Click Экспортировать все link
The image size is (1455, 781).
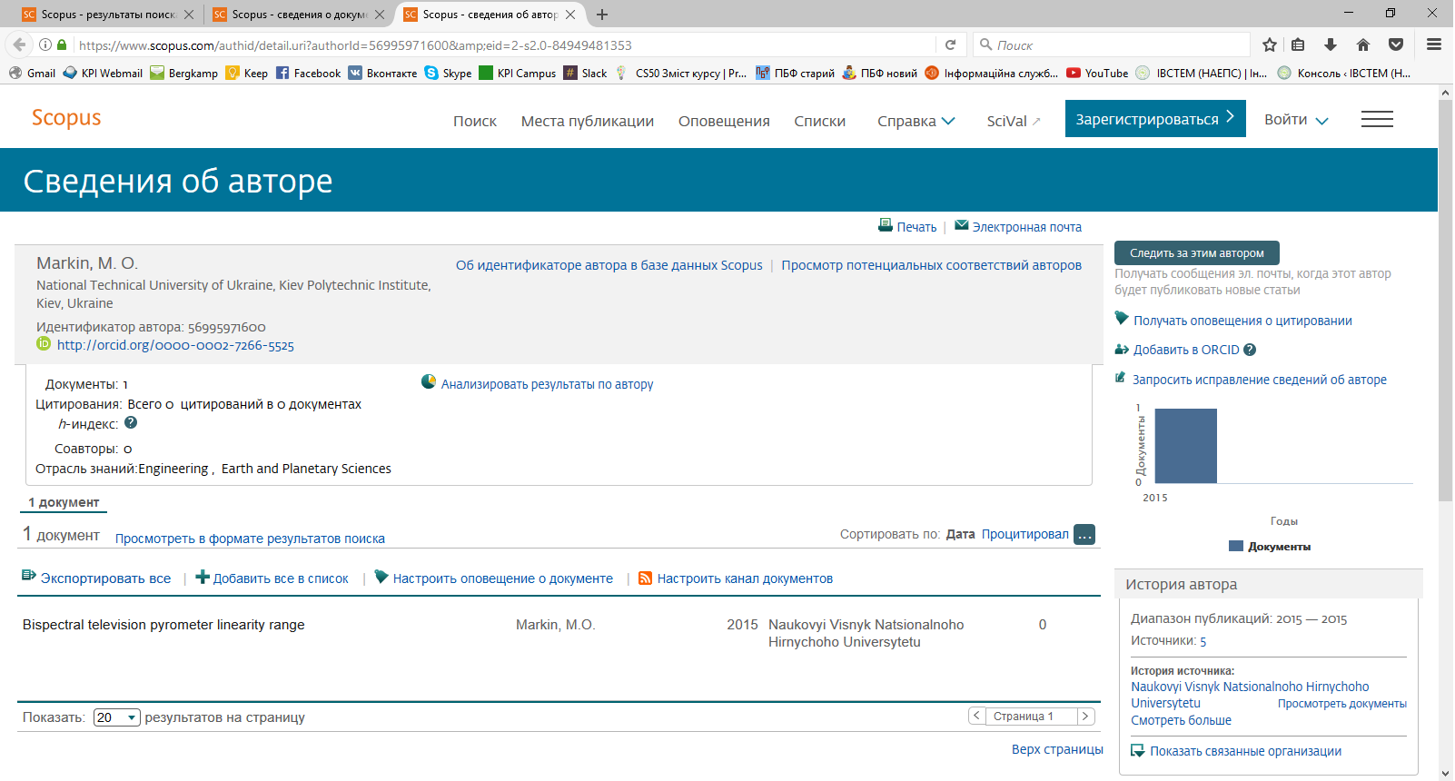(96, 578)
